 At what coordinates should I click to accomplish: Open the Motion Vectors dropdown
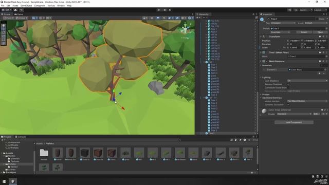coord(307,101)
